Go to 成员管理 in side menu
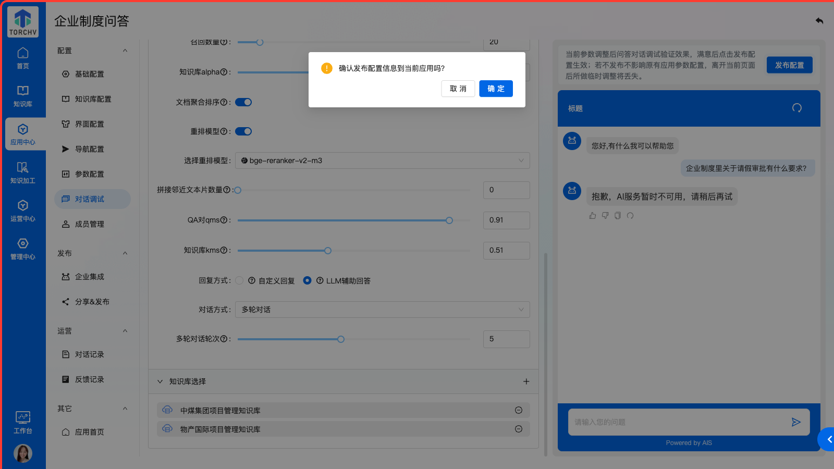Image resolution: width=834 pixels, height=469 pixels. pos(89,224)
